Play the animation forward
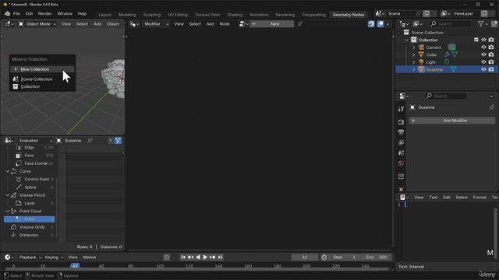The height and width of the screenshot is (280, 499). (x=205, y=257)
